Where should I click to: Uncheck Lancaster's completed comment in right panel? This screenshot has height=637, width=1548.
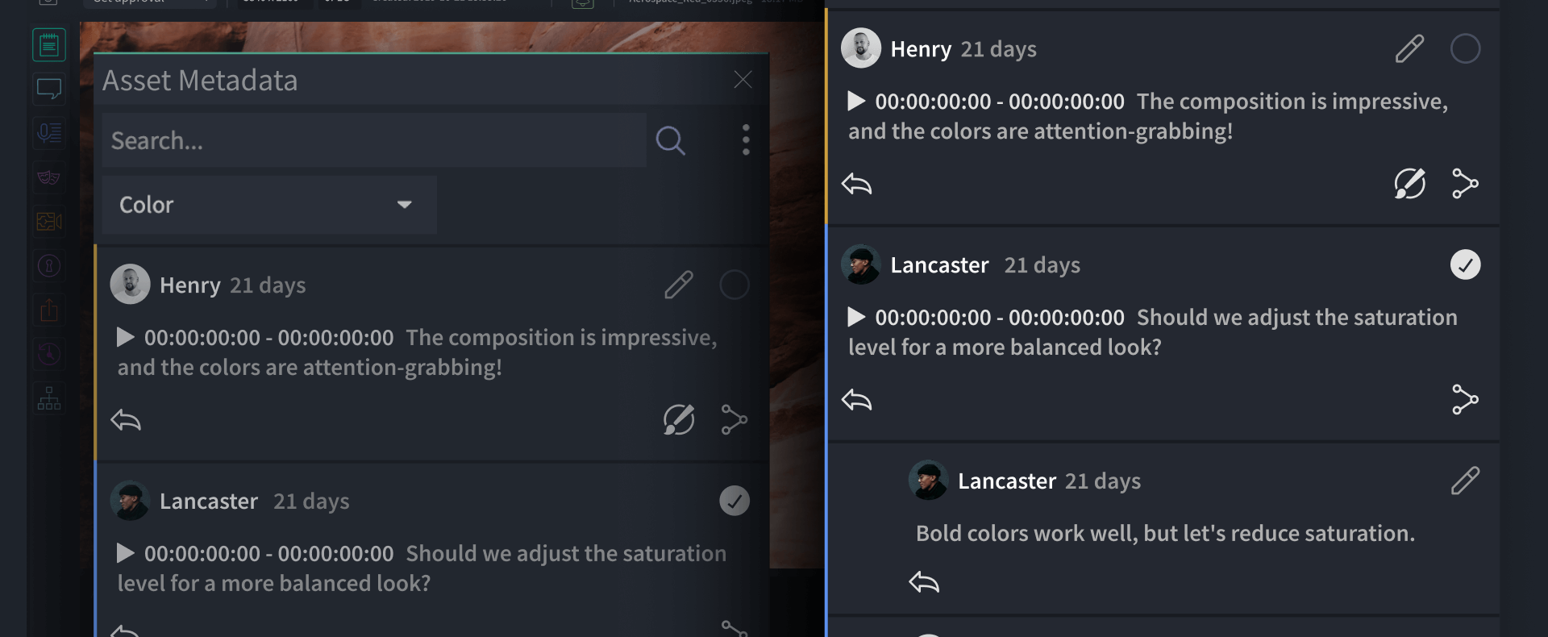pos(1465,264)
